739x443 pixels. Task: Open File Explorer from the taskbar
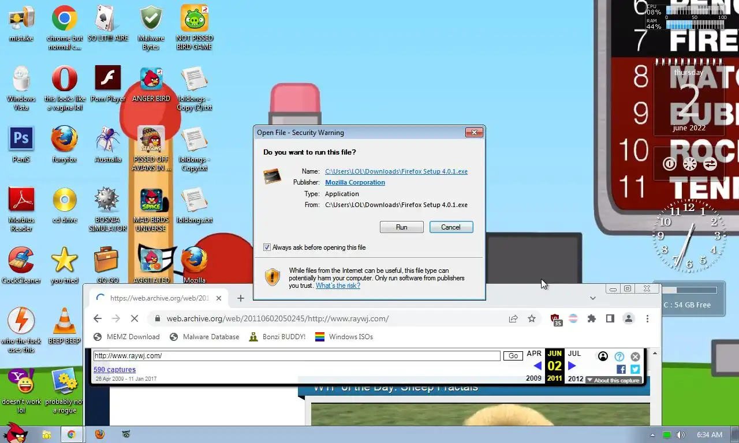click(x=47, y=434)
